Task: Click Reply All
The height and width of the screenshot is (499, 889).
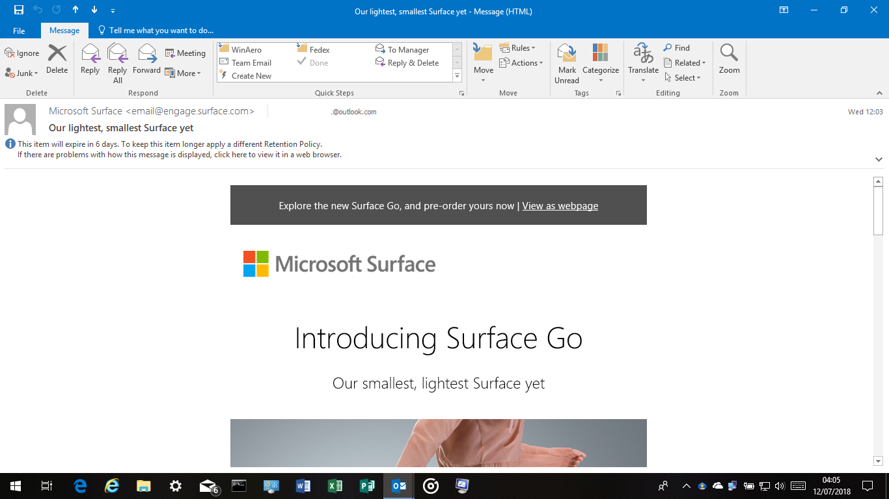Action: (117, 64)
